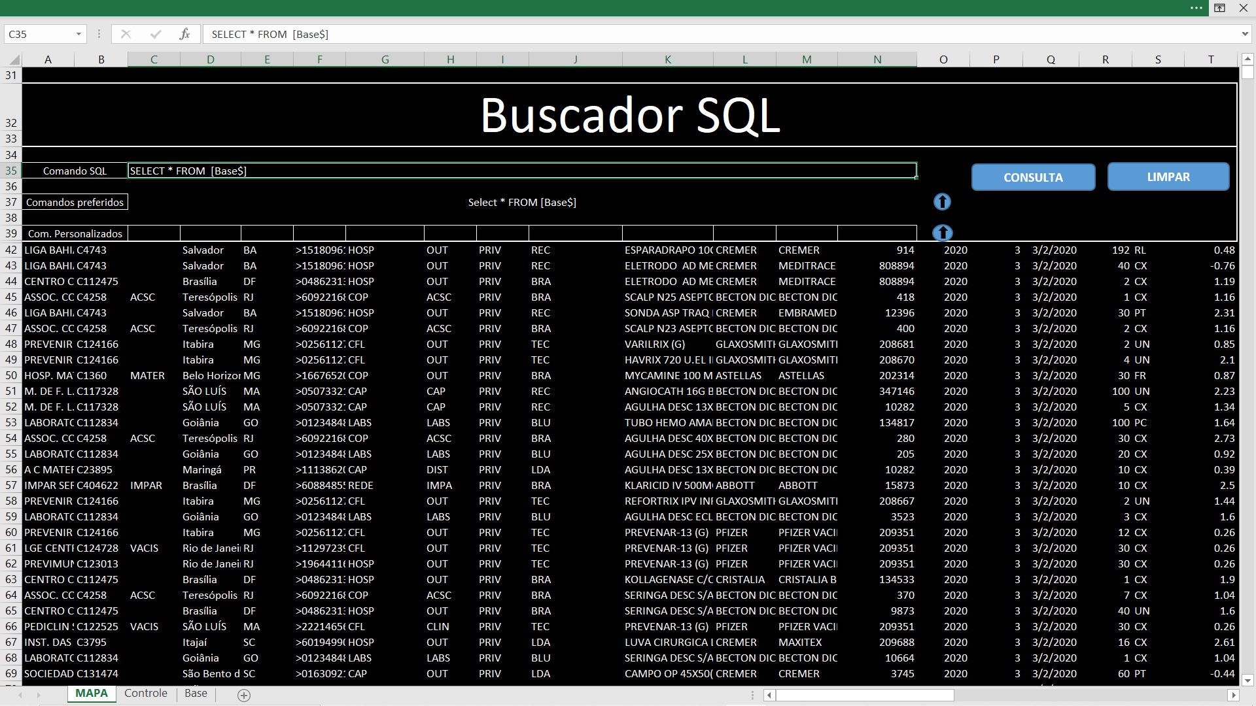Select row 57 header
Viewport: 1256px width, 706px height.
11,485
